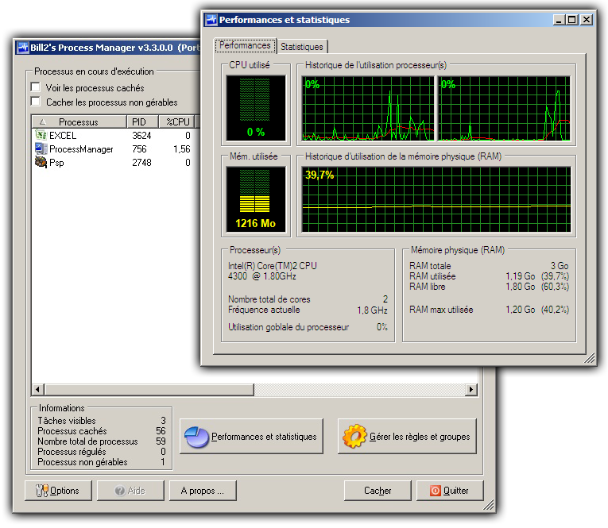This screenshot has height=528, width=608.
Task: Click the Fréquence actuelle label
Action: point(264,310)
